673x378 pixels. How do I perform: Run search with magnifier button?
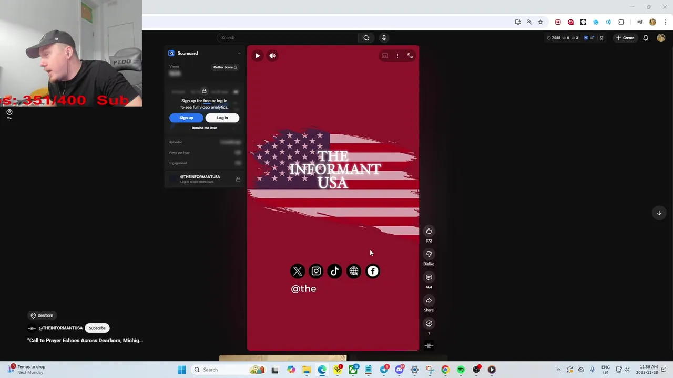tap(366, 38)
